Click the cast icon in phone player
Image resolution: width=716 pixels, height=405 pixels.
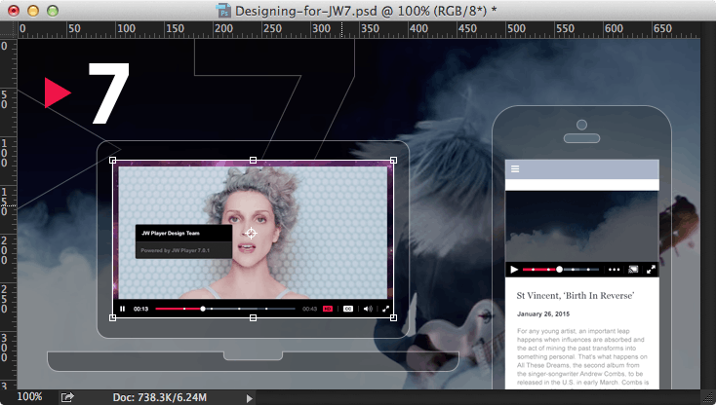pyautogui.click(x=632, y=269)
